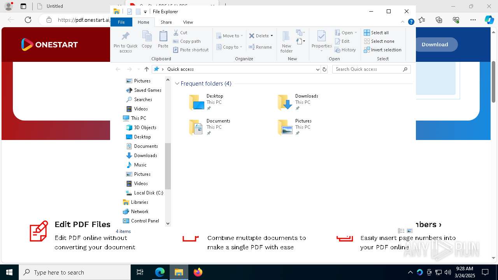Open File Explorer help icon
Screen dimensions: 498x280
(x=411, y=22)
